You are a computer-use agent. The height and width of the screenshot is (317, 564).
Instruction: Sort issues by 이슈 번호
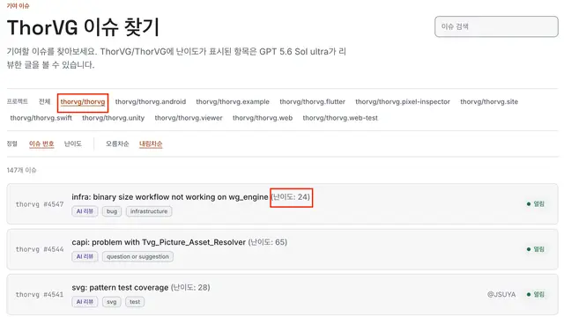coord(41,144)
